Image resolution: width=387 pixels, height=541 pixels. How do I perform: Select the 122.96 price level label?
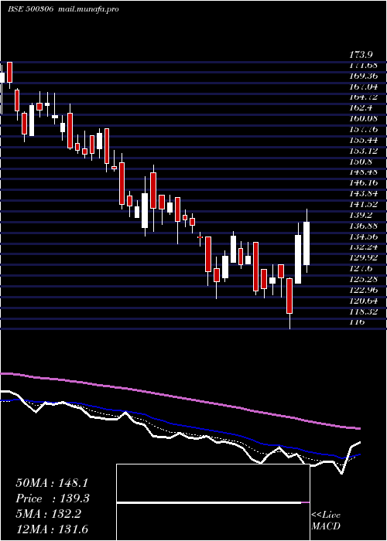pos(363,290)
